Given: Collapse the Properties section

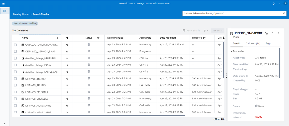Looking at the screenshot, I should pos(232,51).
